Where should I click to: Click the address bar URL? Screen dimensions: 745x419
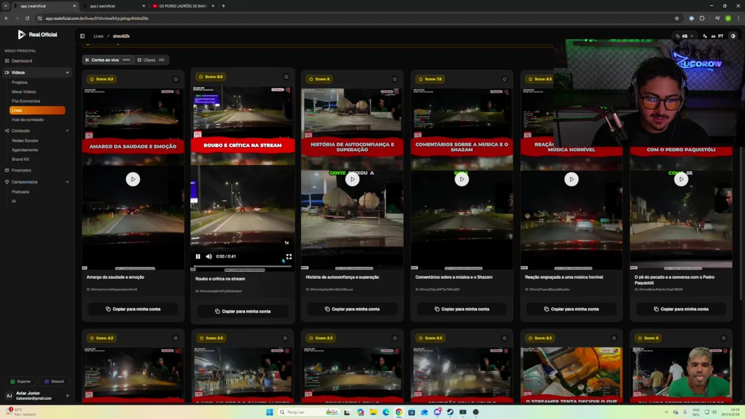[97, 18]
